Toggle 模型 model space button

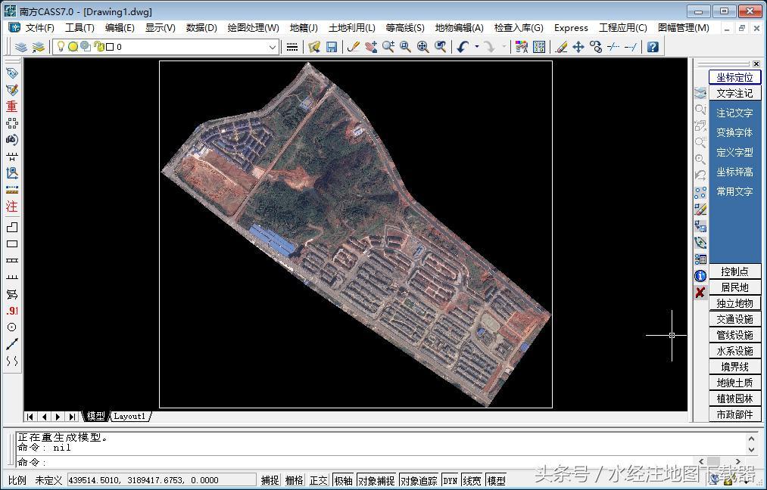tap(496, 481)
